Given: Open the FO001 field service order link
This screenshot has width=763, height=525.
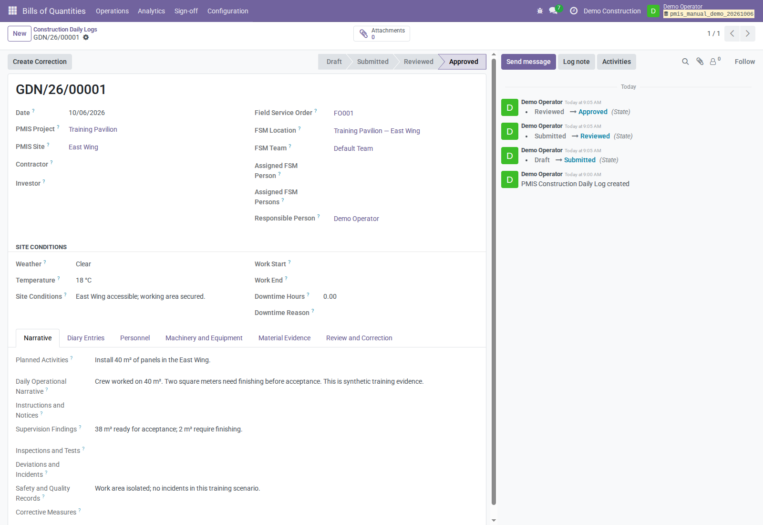Looking at the screenshot, I should coord(343,113).
